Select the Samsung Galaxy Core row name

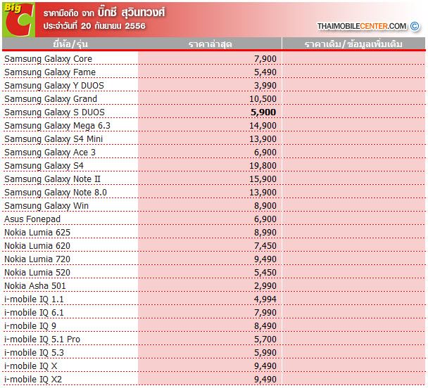click(x=49, y=59)
